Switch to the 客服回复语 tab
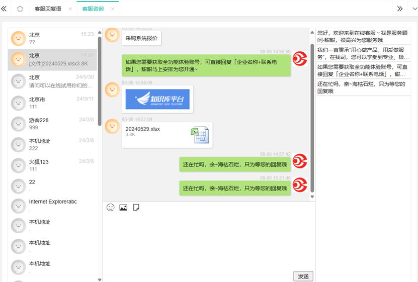418x282 pixels. point(48,9)
